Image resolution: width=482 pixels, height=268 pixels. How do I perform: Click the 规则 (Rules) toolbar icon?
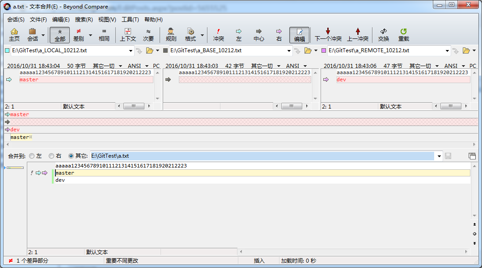coord(171,34)
